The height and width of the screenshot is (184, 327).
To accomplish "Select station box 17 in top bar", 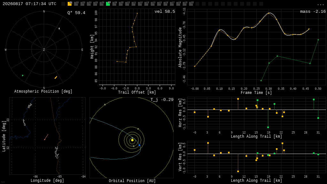I will pos(171,4).
